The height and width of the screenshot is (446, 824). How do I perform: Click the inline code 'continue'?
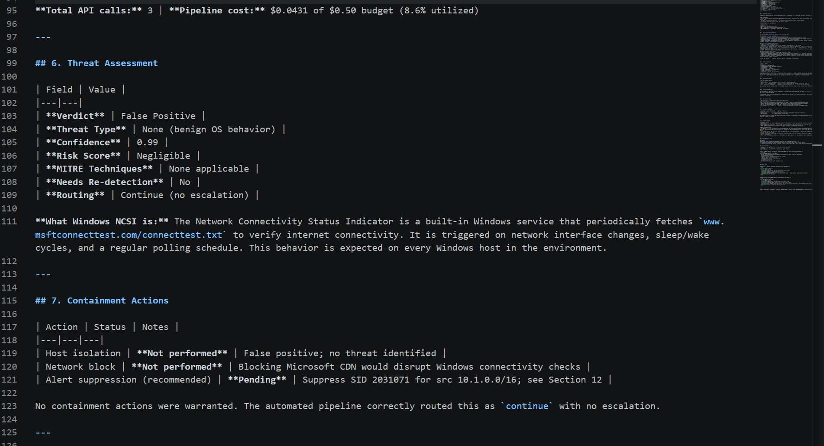527,406
